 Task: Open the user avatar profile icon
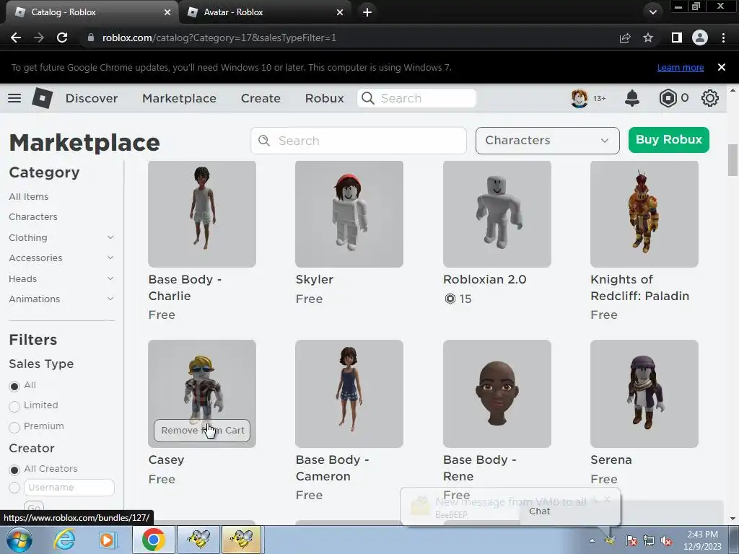[580, 98]
